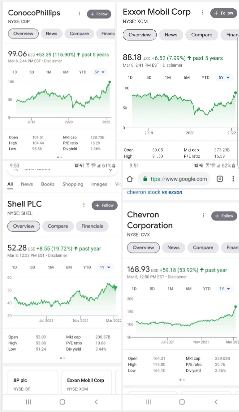Open the 5Y range dropdown on Exxon chart
This screenshot has height=412, width=239.
pos(224,77)
